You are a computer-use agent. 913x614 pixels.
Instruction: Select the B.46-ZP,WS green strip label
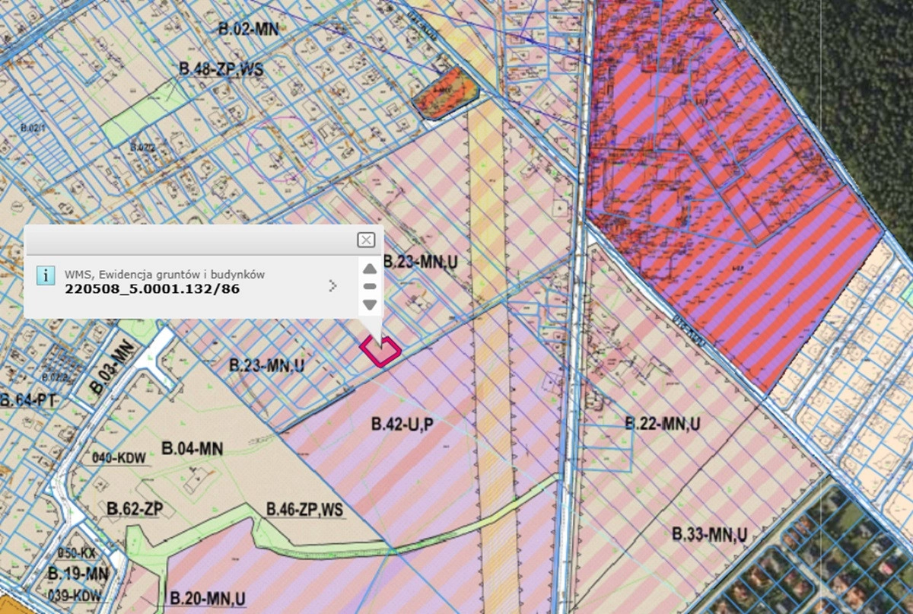pos(304,510)
